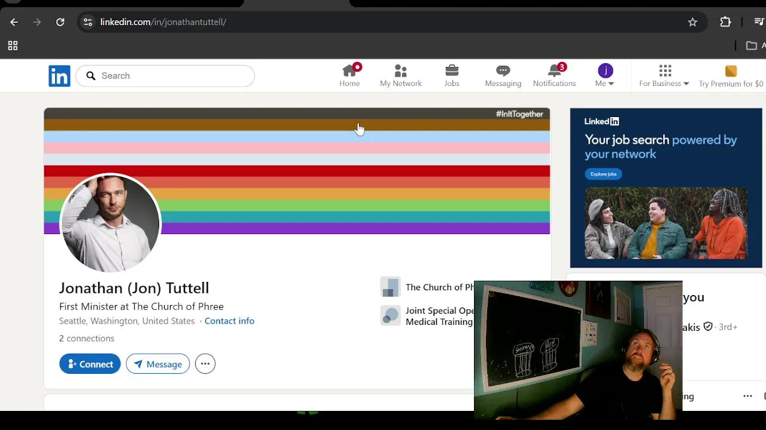This screenshot has height=430, width=766.
Task: Open the browser media control icon
Action: point(759,22)
